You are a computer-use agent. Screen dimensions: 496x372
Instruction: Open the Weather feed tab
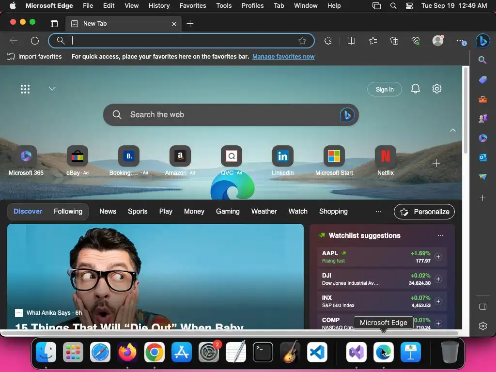coord(264,211)
